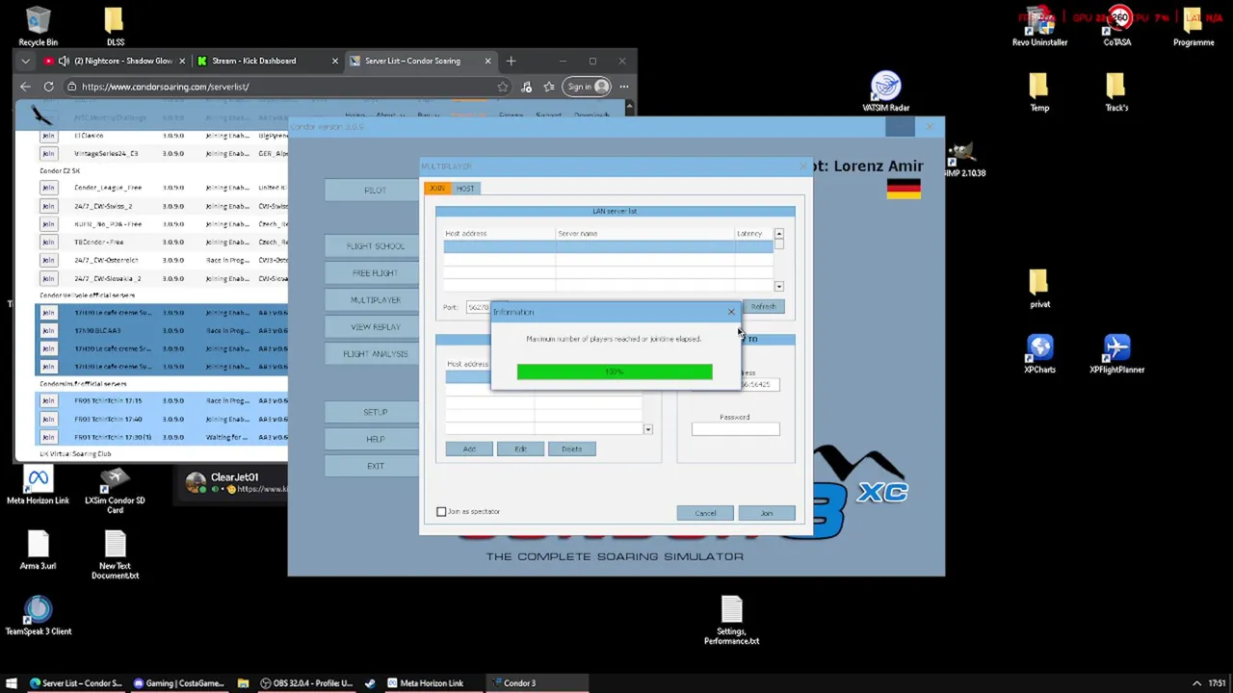Click the Join button in Multiplayer dialog
The image size is (1233, 693).
[x=767, y=513]
